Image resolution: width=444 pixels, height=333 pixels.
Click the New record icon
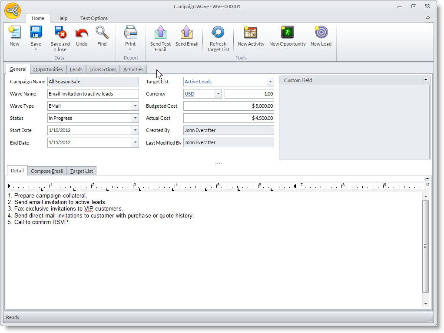click(14, 33)
